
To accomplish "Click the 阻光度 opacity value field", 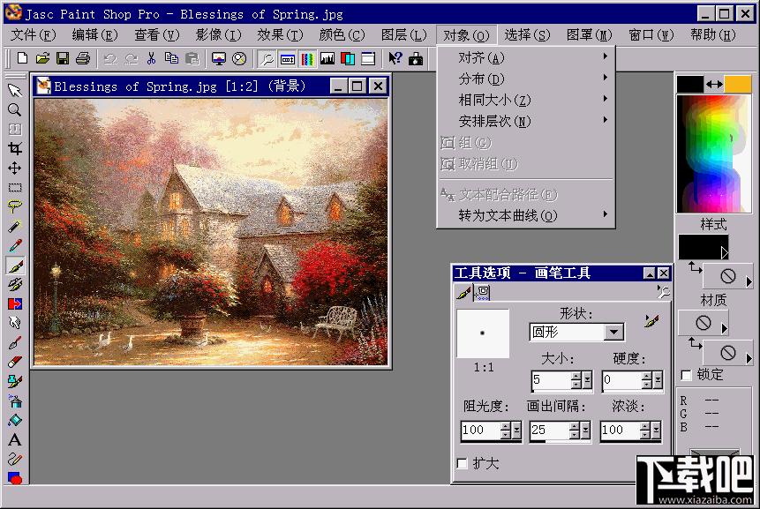I will pos(480,430).
